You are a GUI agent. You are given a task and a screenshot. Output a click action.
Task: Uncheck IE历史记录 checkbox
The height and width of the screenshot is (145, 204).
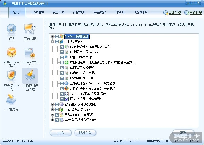coord(62,47)
